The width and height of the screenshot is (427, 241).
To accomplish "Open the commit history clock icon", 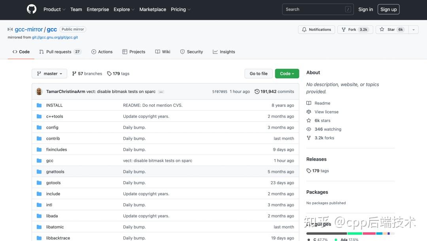I will (257, 91).
